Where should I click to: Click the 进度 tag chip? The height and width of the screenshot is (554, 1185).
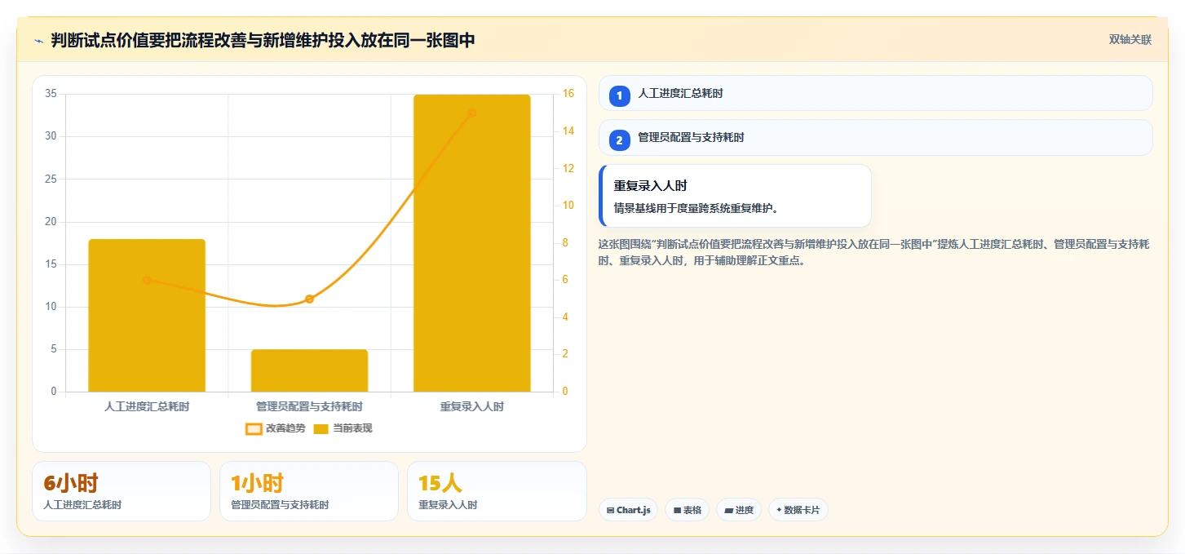point(739,510)
